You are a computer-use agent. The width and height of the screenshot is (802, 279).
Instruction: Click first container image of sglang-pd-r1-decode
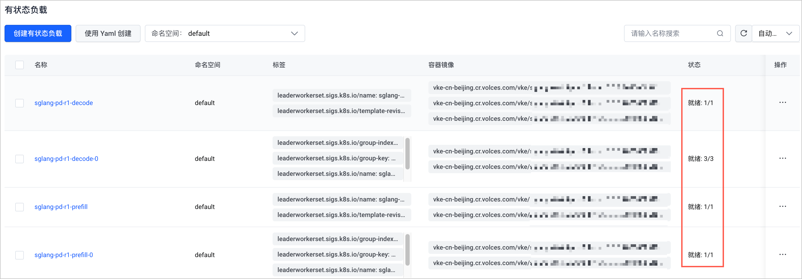(x=549, y=87)
